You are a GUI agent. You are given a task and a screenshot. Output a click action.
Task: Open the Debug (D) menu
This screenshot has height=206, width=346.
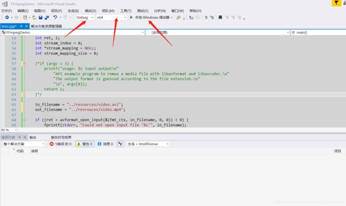coord(90,11)
